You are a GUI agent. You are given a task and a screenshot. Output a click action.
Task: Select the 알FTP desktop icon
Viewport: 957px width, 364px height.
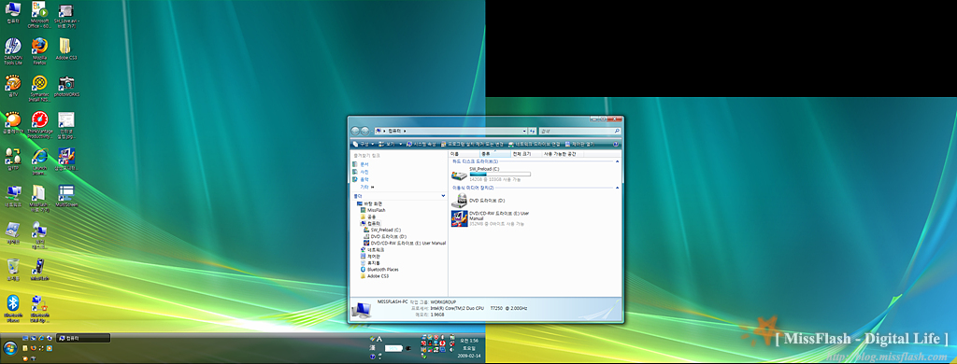13,160
